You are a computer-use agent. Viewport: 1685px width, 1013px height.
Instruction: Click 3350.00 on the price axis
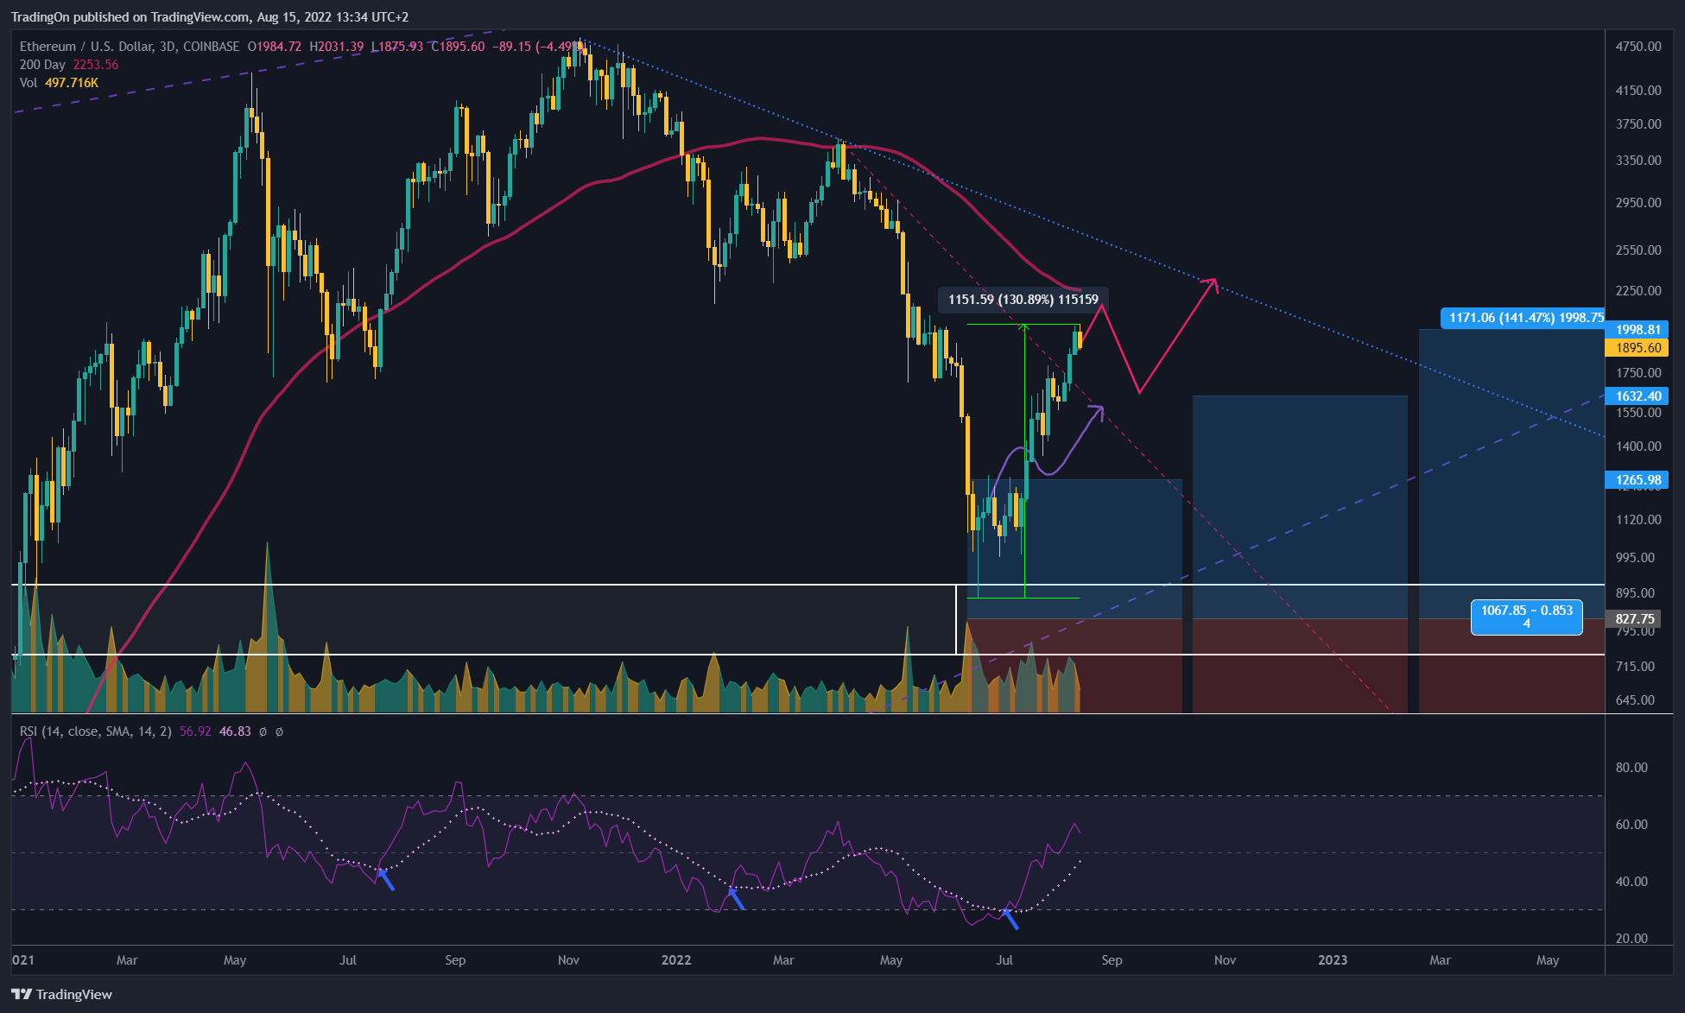tap(1638, 160)
